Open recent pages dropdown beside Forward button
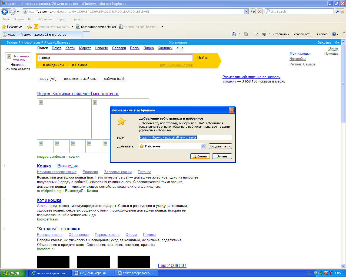This screenshot has height=277, width=346. coord(18,12)
